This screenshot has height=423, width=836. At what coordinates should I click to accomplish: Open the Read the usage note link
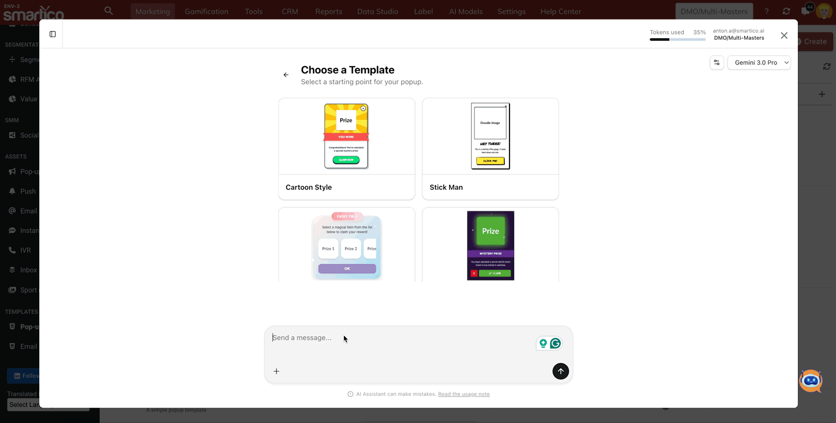pos(463,394)
